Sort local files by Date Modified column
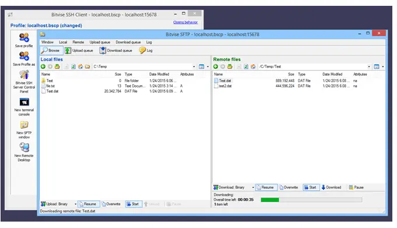This screenshot has width=397, height=228. 159,74
